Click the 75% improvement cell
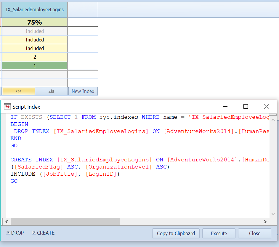 pyautogui.click(x=35, y=22)
